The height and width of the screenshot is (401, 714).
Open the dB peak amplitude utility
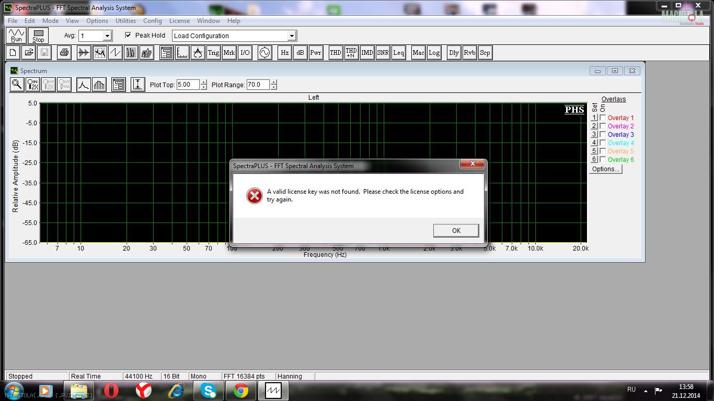pyautogui.click(x=301, y=53)
